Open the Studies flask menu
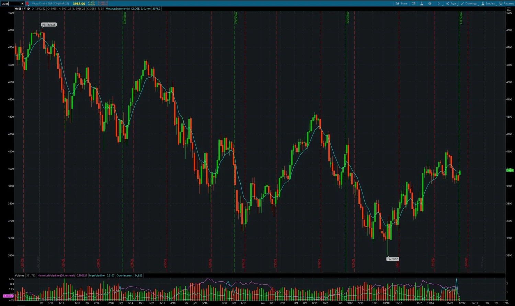 click(422, 3)
